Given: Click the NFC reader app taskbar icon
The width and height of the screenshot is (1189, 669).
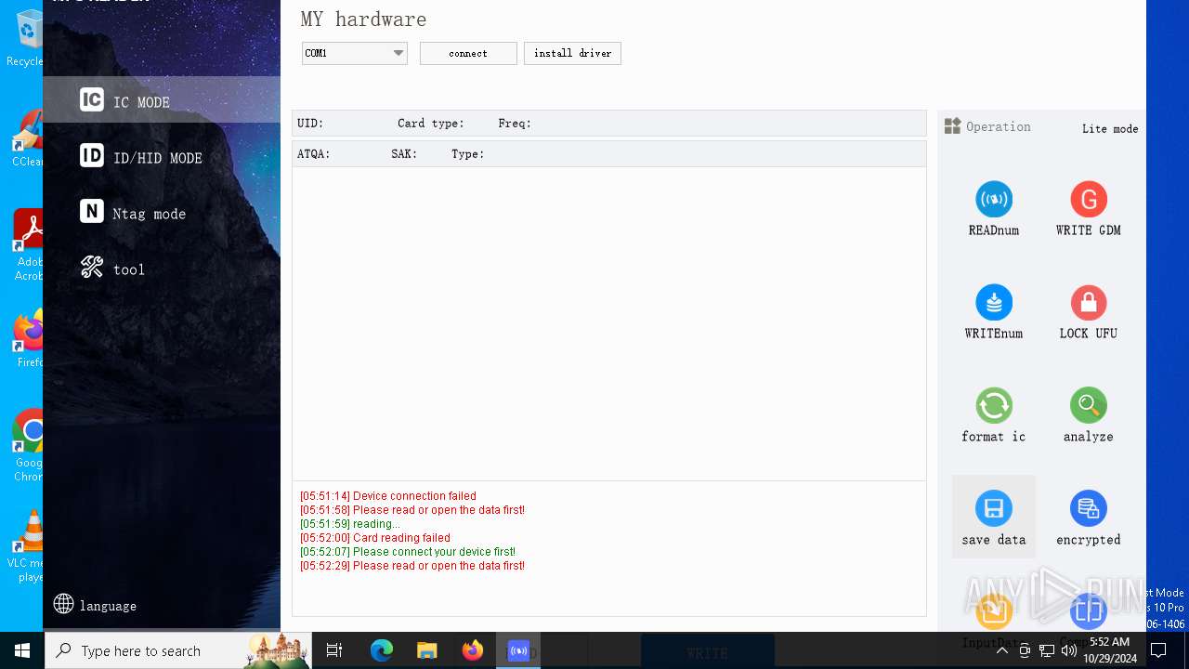Looking at the screenshot, I should click(518, 650).
